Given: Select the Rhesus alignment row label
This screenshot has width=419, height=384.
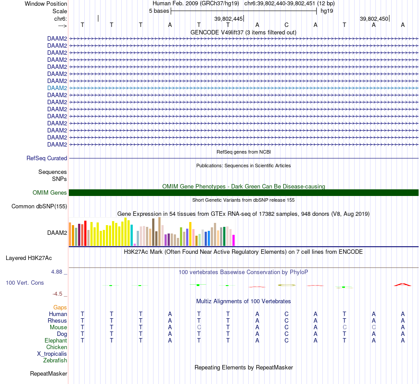Looking at the screenshot, I should click(x=57, y=320).
